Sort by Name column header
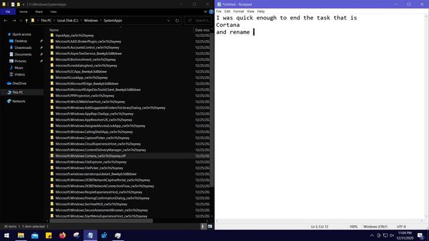The image size is (429, 241). coord(54,30)
